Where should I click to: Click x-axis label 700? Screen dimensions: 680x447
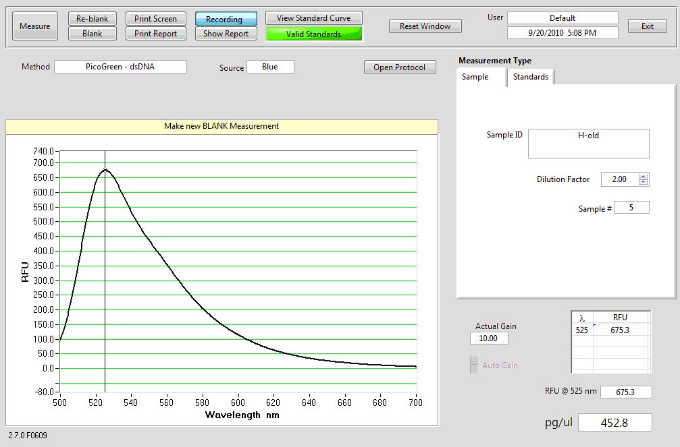tap(415, 403)
